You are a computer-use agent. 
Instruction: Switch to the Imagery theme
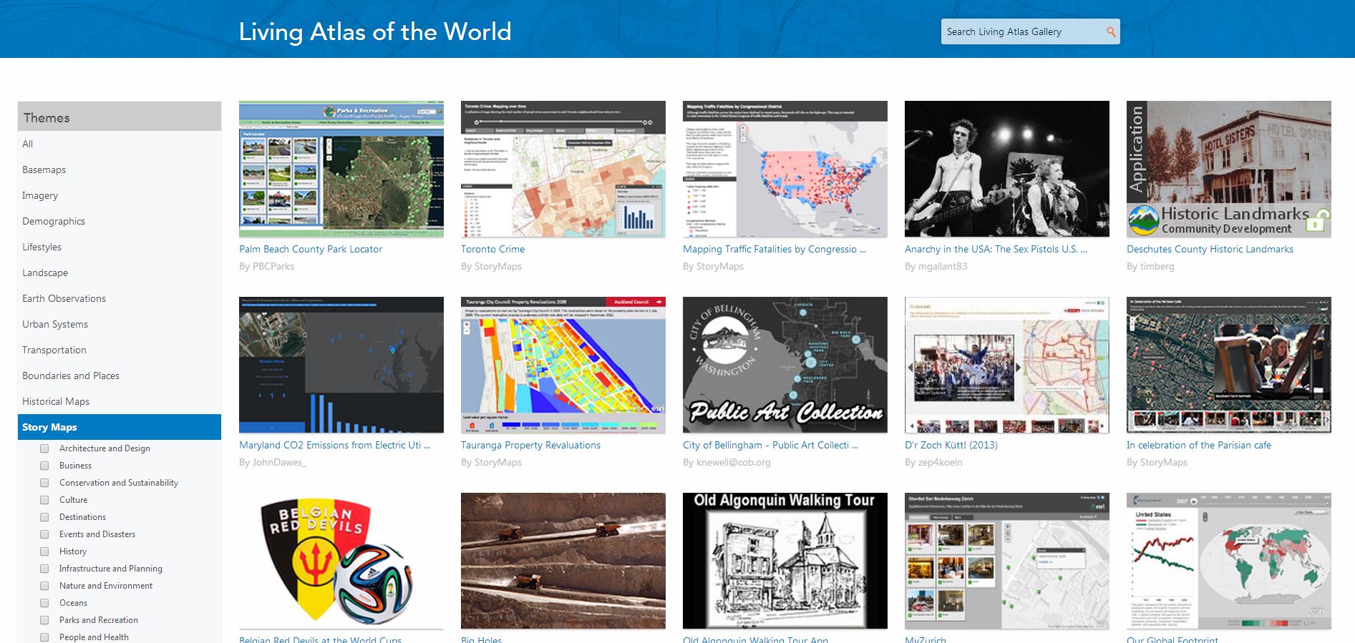(x=120, y=195)
